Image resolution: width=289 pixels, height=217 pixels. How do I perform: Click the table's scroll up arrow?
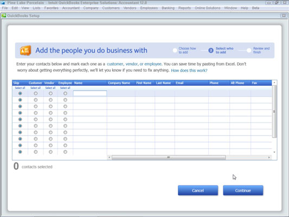tap(274, 82)
